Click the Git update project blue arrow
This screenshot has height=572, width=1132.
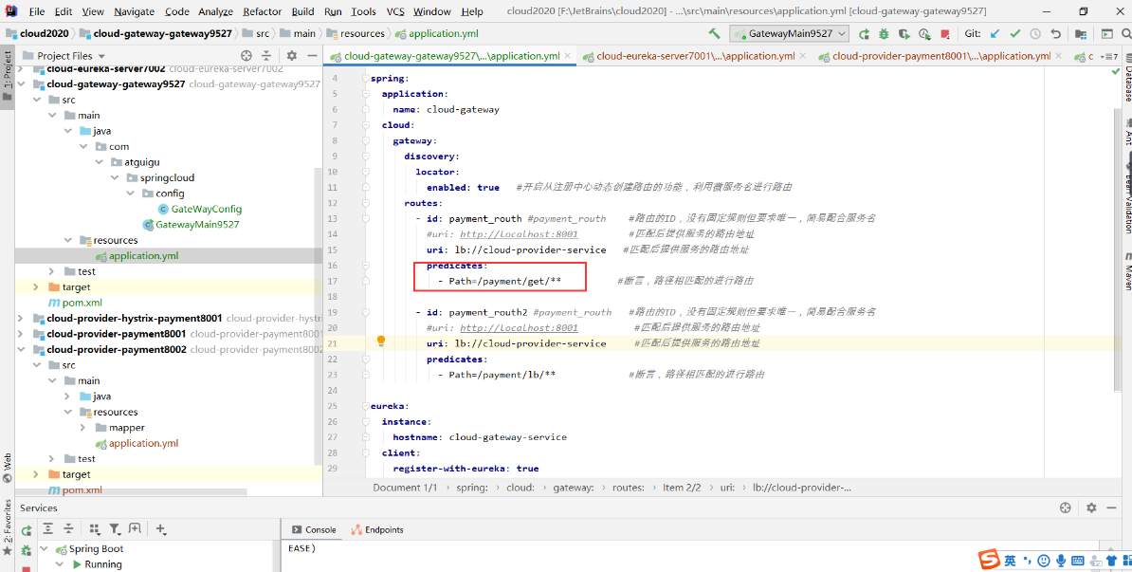995,34
